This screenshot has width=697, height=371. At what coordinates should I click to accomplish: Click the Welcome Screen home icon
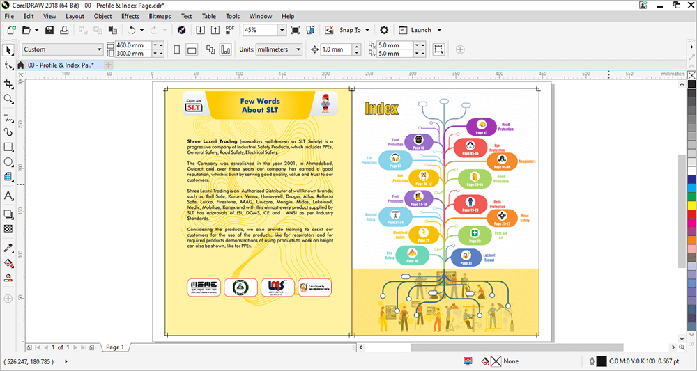20,65
